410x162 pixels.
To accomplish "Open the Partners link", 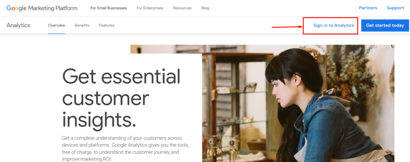I will [x=368, y=8].
